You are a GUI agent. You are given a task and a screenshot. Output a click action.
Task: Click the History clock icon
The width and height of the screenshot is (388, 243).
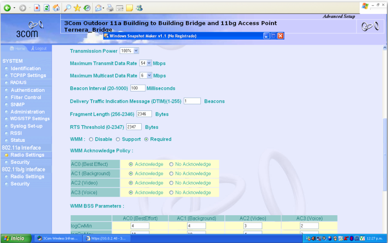pyautogui.click(x=87, y=8)
